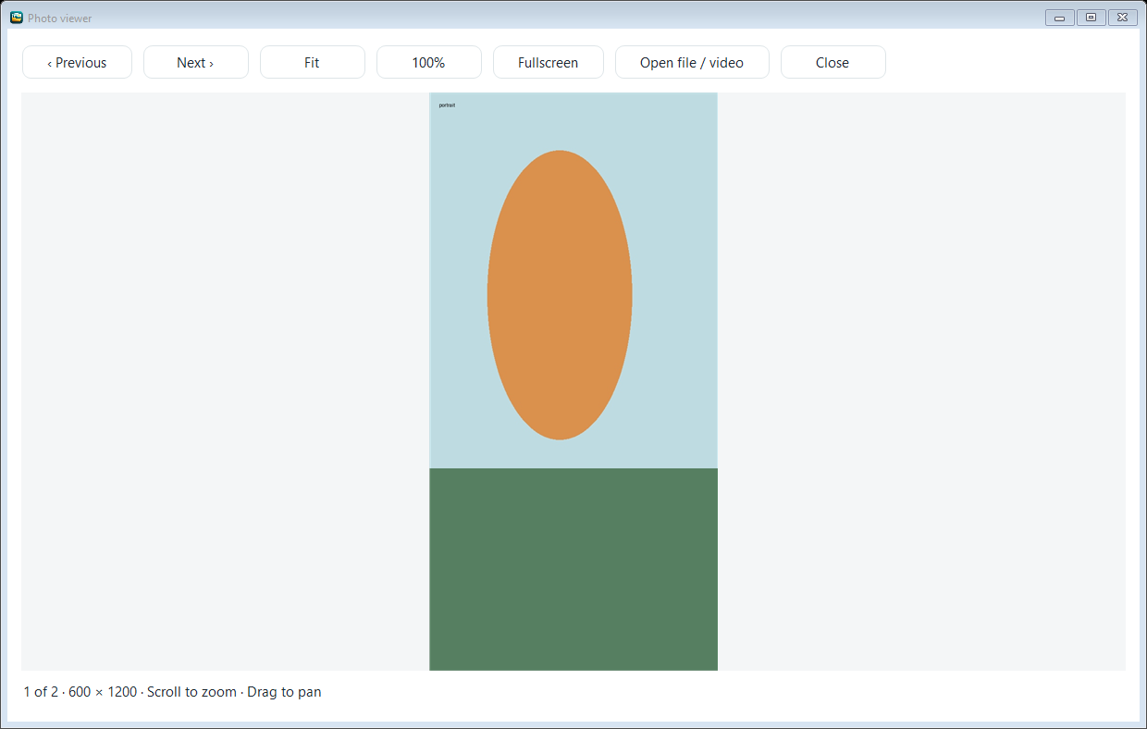This screenshot has height=729, width=1147.
Task: Enter Fullscreen mode
Action: coord(549,63)
